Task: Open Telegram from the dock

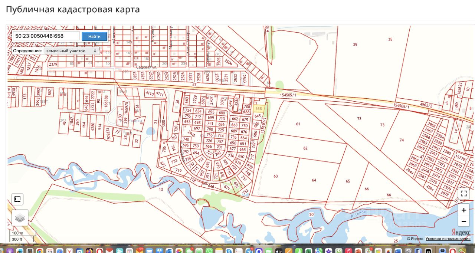Action: coord(249,250)
